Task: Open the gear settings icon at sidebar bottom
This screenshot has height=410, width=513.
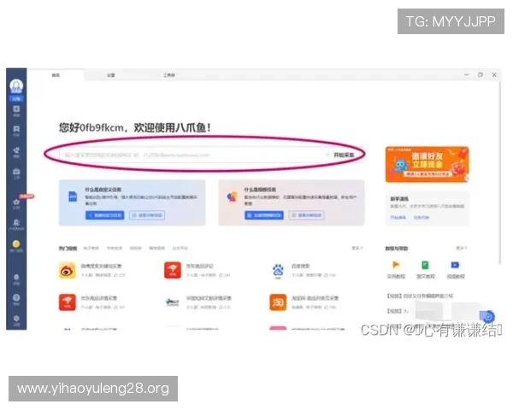Action: pyautogui.click(x=16, y=319)
